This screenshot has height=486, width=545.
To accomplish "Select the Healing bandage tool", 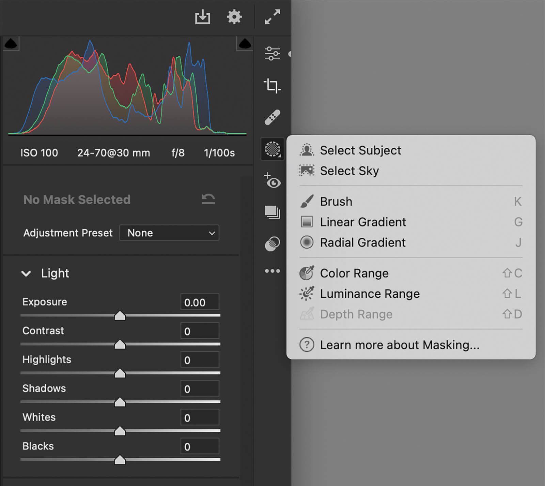I will 272,117.
